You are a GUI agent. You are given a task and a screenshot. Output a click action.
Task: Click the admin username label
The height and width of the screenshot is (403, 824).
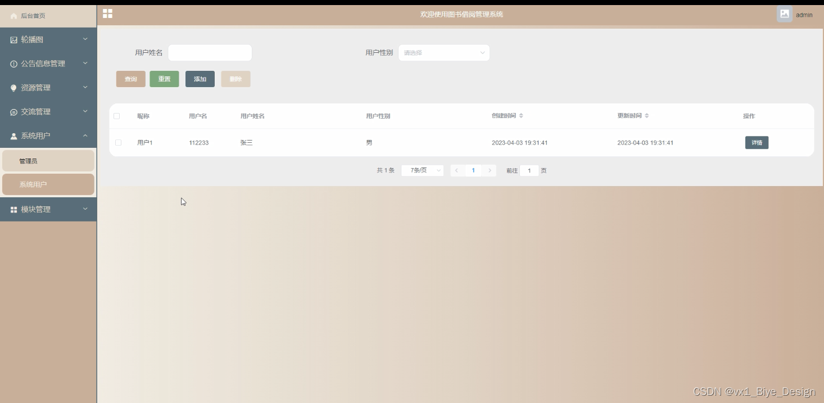(x=804, y=15)
